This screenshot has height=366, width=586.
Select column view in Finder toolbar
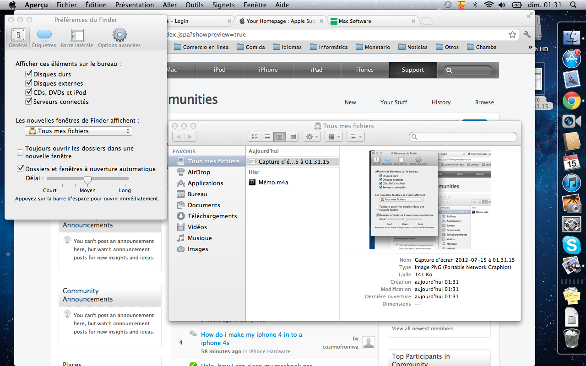280,136
